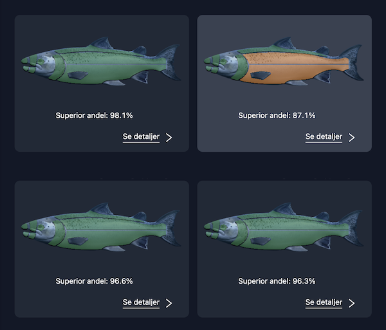Open 'Se detaljer' link for 96.3% card

coord(324,302)
